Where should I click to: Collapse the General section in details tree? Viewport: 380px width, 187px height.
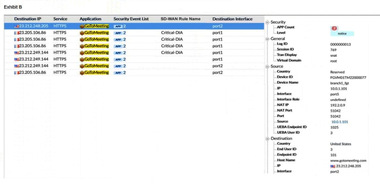[268, 39]
